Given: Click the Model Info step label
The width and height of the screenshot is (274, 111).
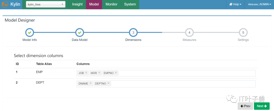Looking at the screenshot, I should click(x=30, y=40).
